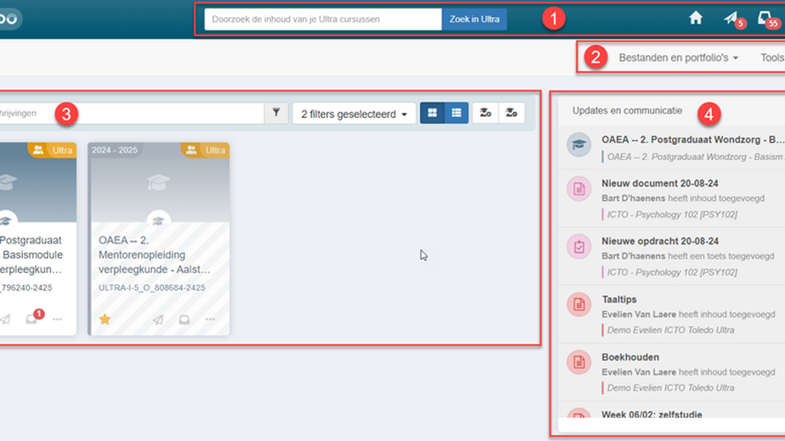This screenshot has height=441, width=785.
Task: Open announcements icon with badge 5
Action: pyautogui.click(x=731, y=18)
